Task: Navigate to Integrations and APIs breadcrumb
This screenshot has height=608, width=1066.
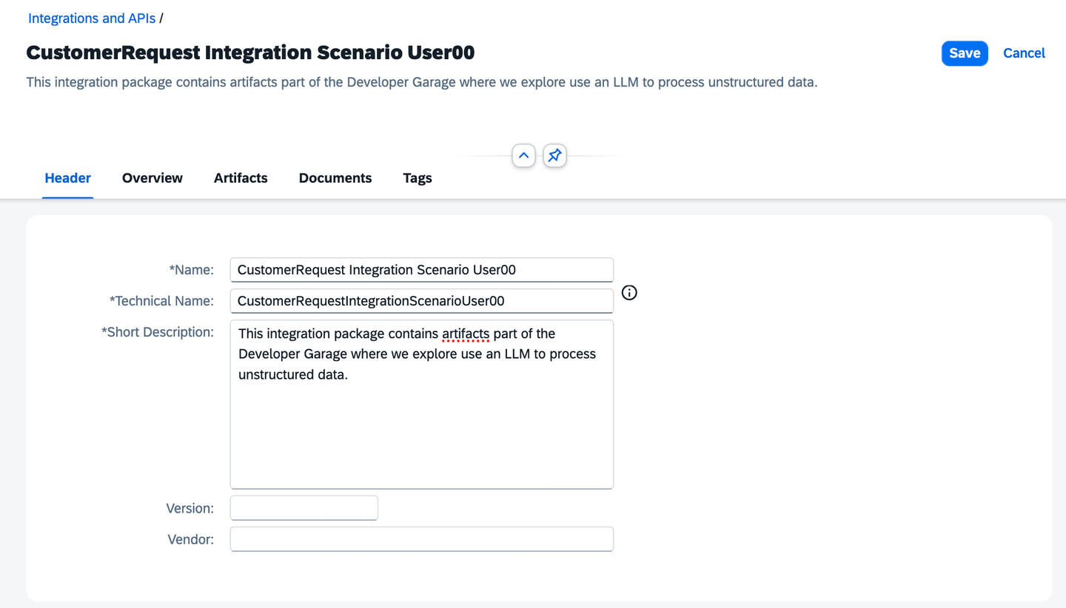Action: (x=92, y=18)
